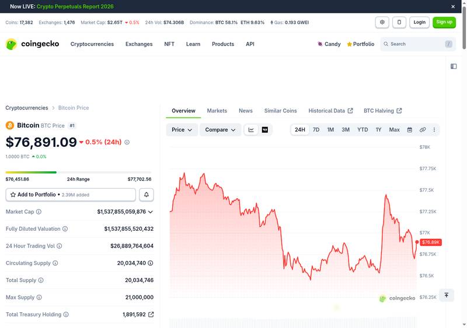The height and width of the screenshot is (328, 467).
Task: Select 24H chart range
Action: pos(300,130)
